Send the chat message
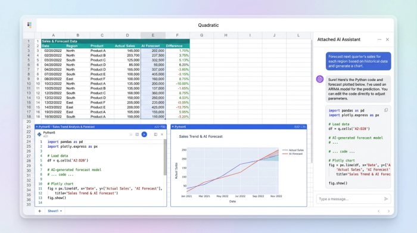Viewport: 417px width, 233px height. [x=386, y=198]
